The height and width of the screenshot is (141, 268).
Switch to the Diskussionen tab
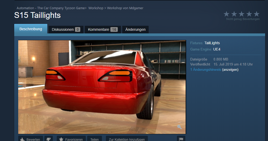(x=66, y=29)
